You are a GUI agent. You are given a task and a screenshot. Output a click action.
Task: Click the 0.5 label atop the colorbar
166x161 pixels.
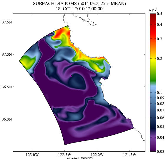(x=160, y=14)
